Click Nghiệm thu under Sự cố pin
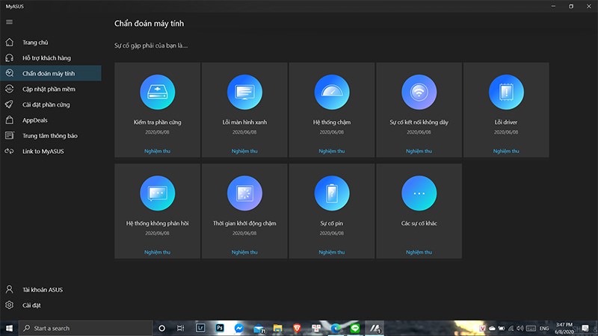This screenshot has height=336, width=598. tap(332, 252)
